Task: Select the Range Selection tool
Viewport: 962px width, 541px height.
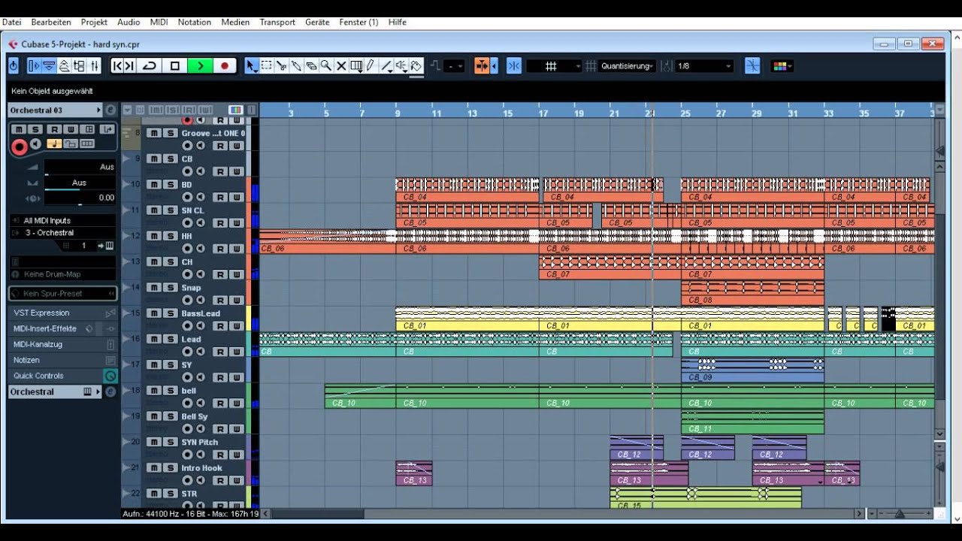Action: (266, 66)
